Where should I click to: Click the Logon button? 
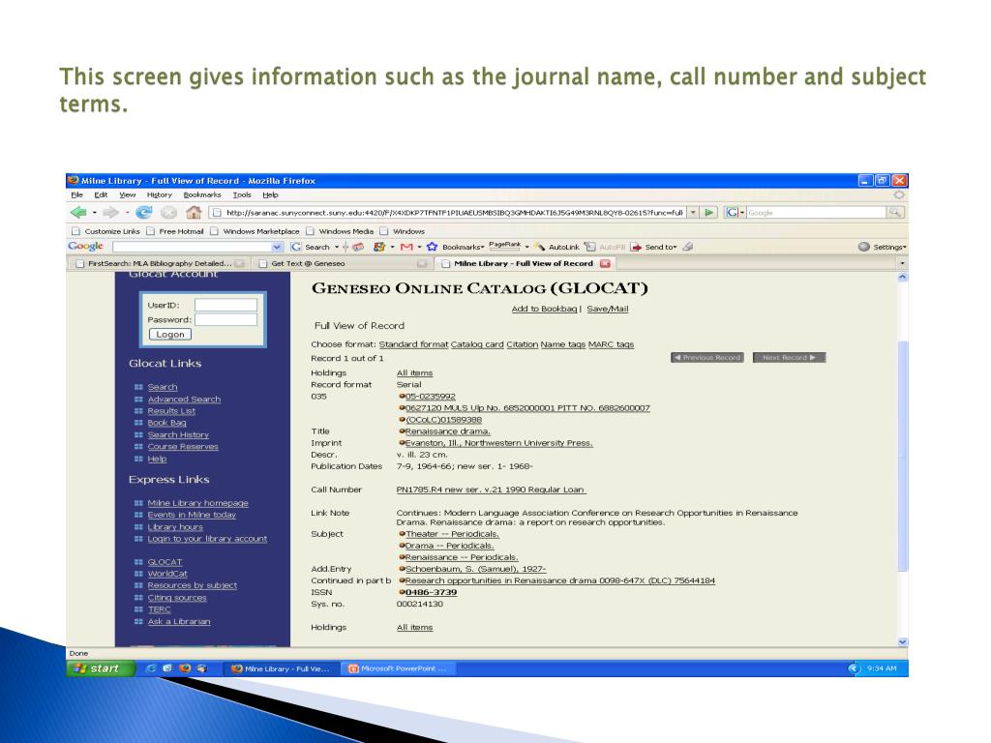click(x=170, y=334)
